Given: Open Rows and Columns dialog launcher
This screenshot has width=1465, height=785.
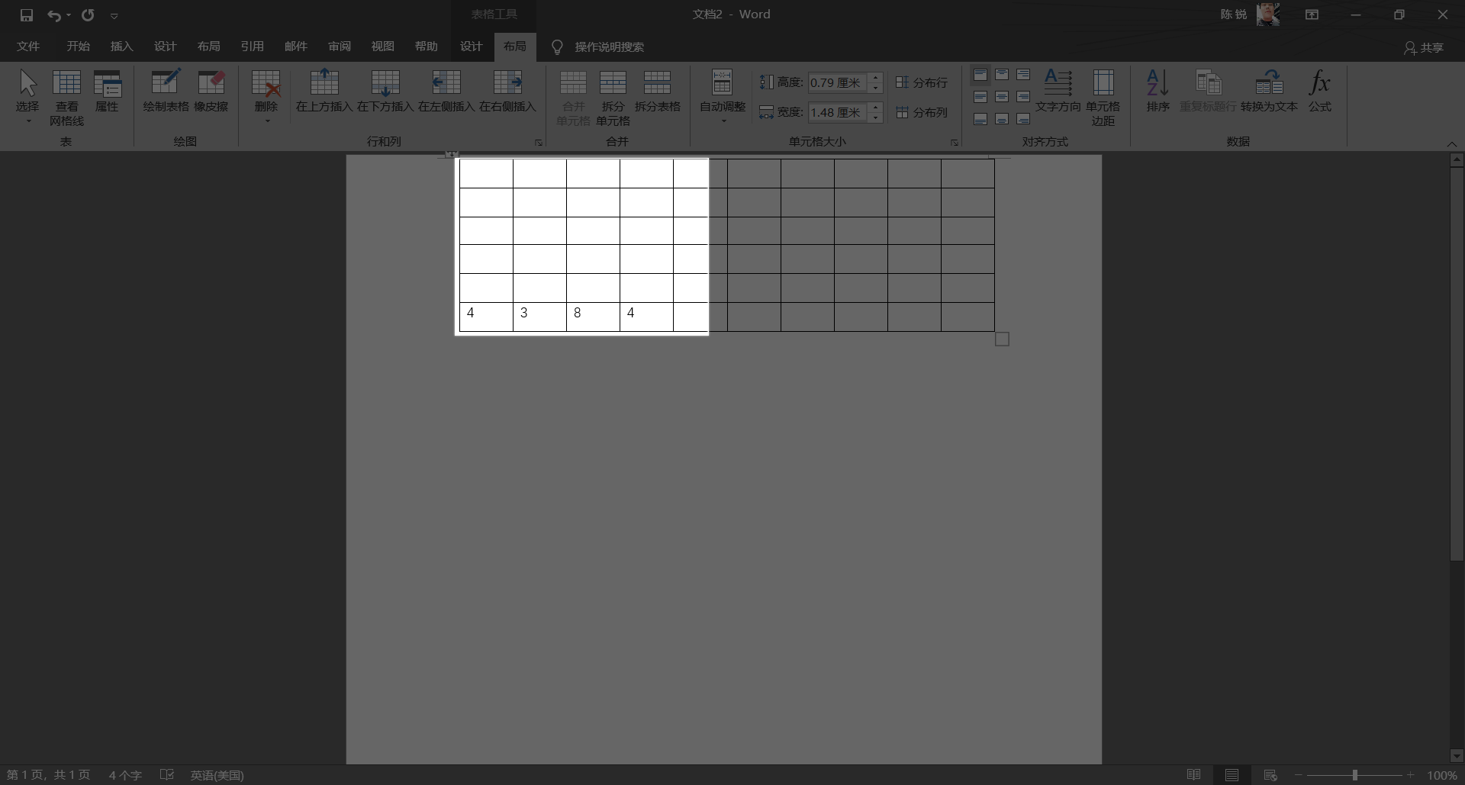Looking at the screenshot, I should [x=539, y=143].
